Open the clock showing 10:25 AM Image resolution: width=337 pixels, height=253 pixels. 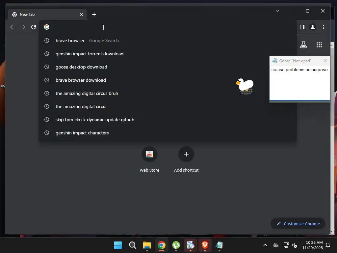point(313,245)
